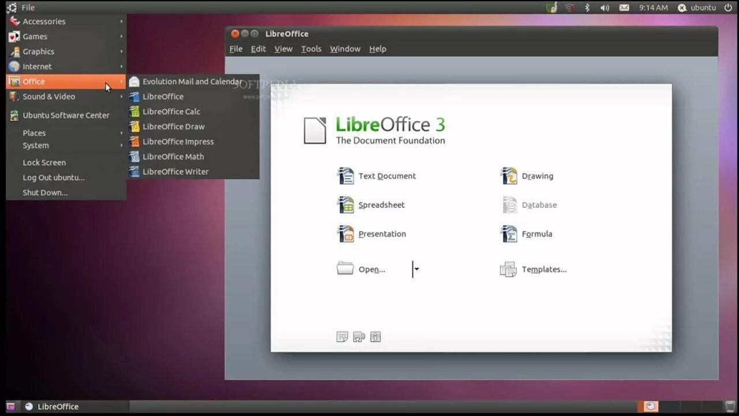Image resolution: width=739 pixels, height=416 pixels.
Task: Launch LibreOffice Calc
Action: coord(193,112)
